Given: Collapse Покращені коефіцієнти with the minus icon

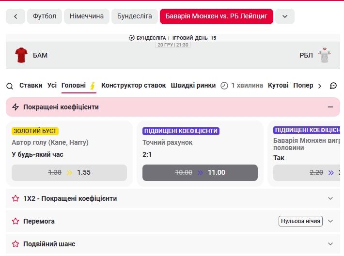Looking at the screenshot, I should pyautogui.click(x=330, y=107).
